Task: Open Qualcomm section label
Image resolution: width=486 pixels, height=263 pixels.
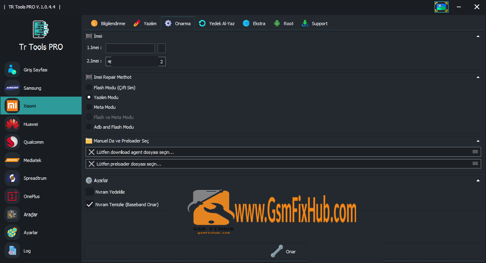Action: pos(33,142)
